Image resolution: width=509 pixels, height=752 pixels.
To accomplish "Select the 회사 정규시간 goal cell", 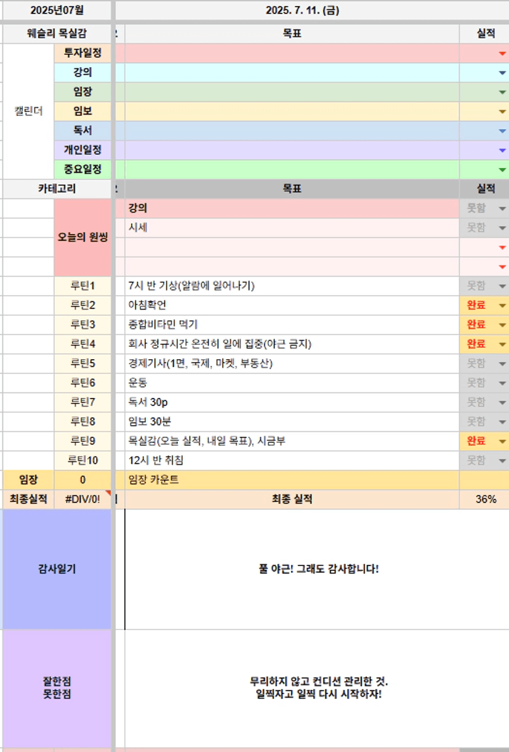I will (x=292, y=344).
